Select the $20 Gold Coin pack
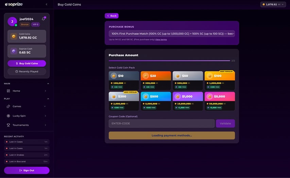The image size is (290, 178). point(156,81)
